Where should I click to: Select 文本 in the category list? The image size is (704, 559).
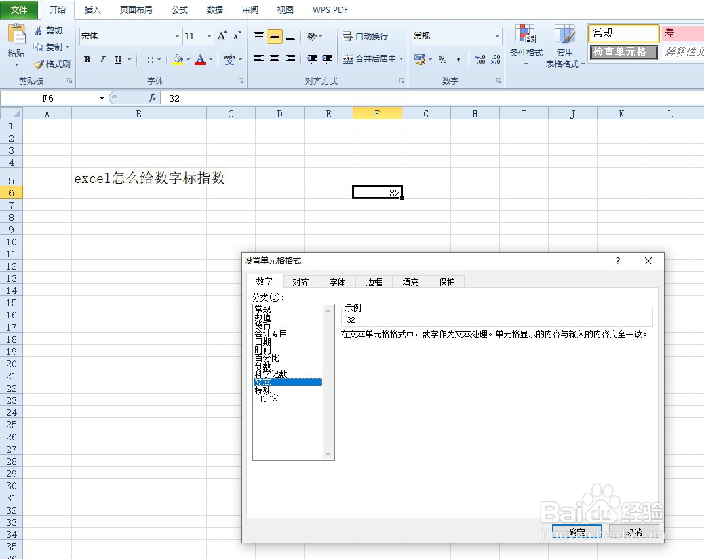point(265,381)
